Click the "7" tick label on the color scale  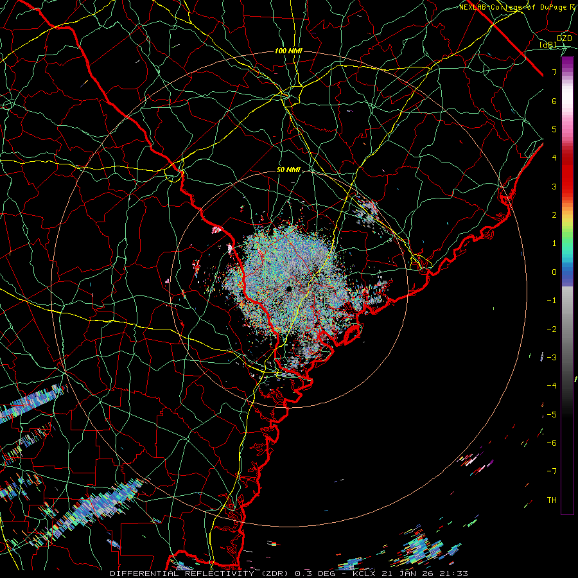click(554, 72)
